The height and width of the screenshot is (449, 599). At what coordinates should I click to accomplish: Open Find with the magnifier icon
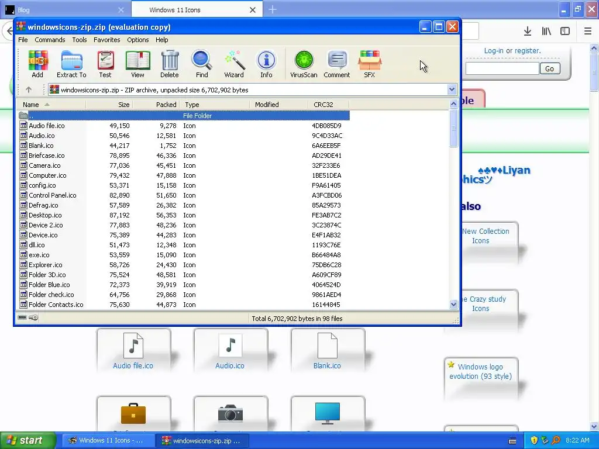coord(202,64)
